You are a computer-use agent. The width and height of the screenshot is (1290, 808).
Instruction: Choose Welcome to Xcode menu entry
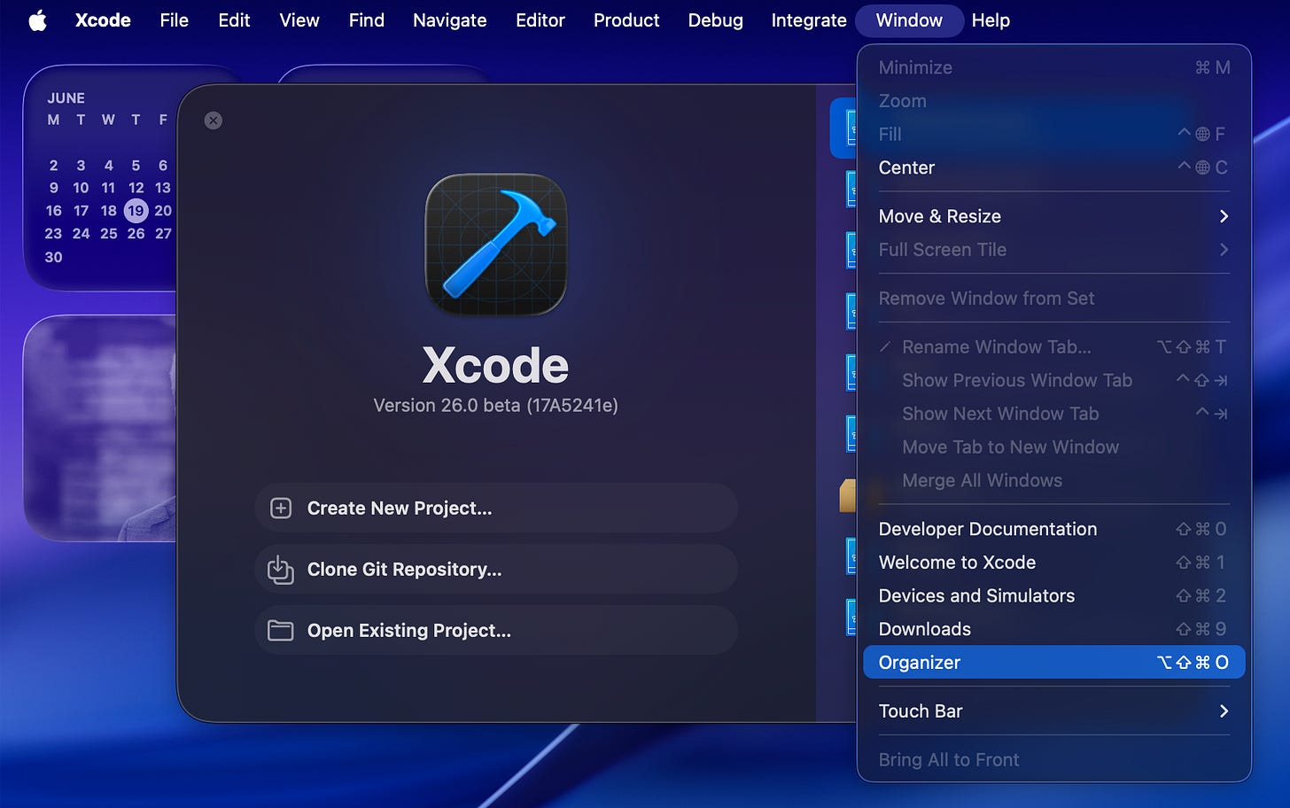click(1054, 563)
